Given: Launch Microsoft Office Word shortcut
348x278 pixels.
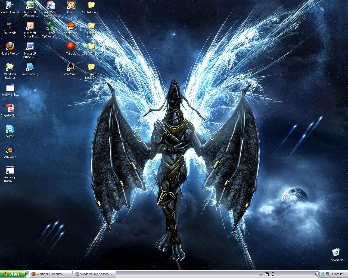Looking at the screenshot, I should (30, 50).
